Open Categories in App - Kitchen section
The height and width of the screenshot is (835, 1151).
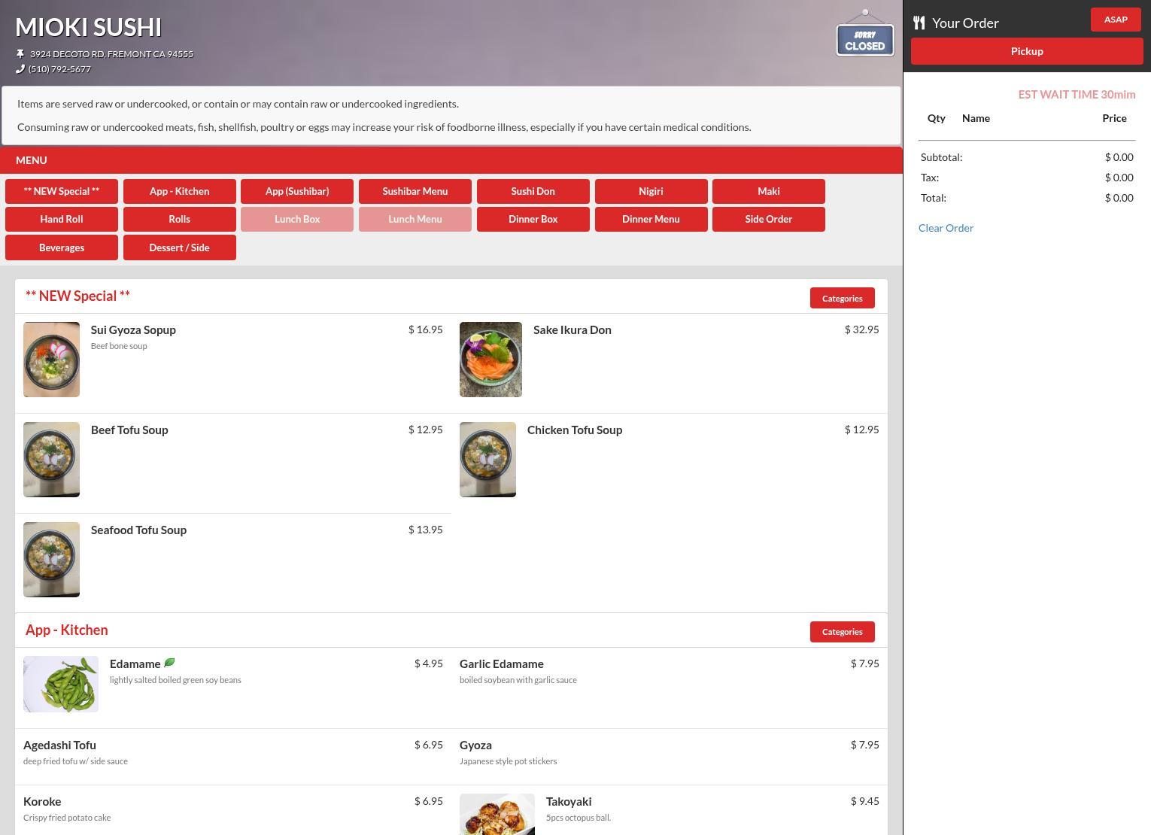(x=842, y=632)
